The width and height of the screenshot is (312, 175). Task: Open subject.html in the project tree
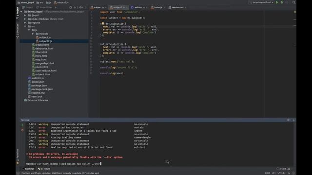pyautogui.click(x=41, y=74)
